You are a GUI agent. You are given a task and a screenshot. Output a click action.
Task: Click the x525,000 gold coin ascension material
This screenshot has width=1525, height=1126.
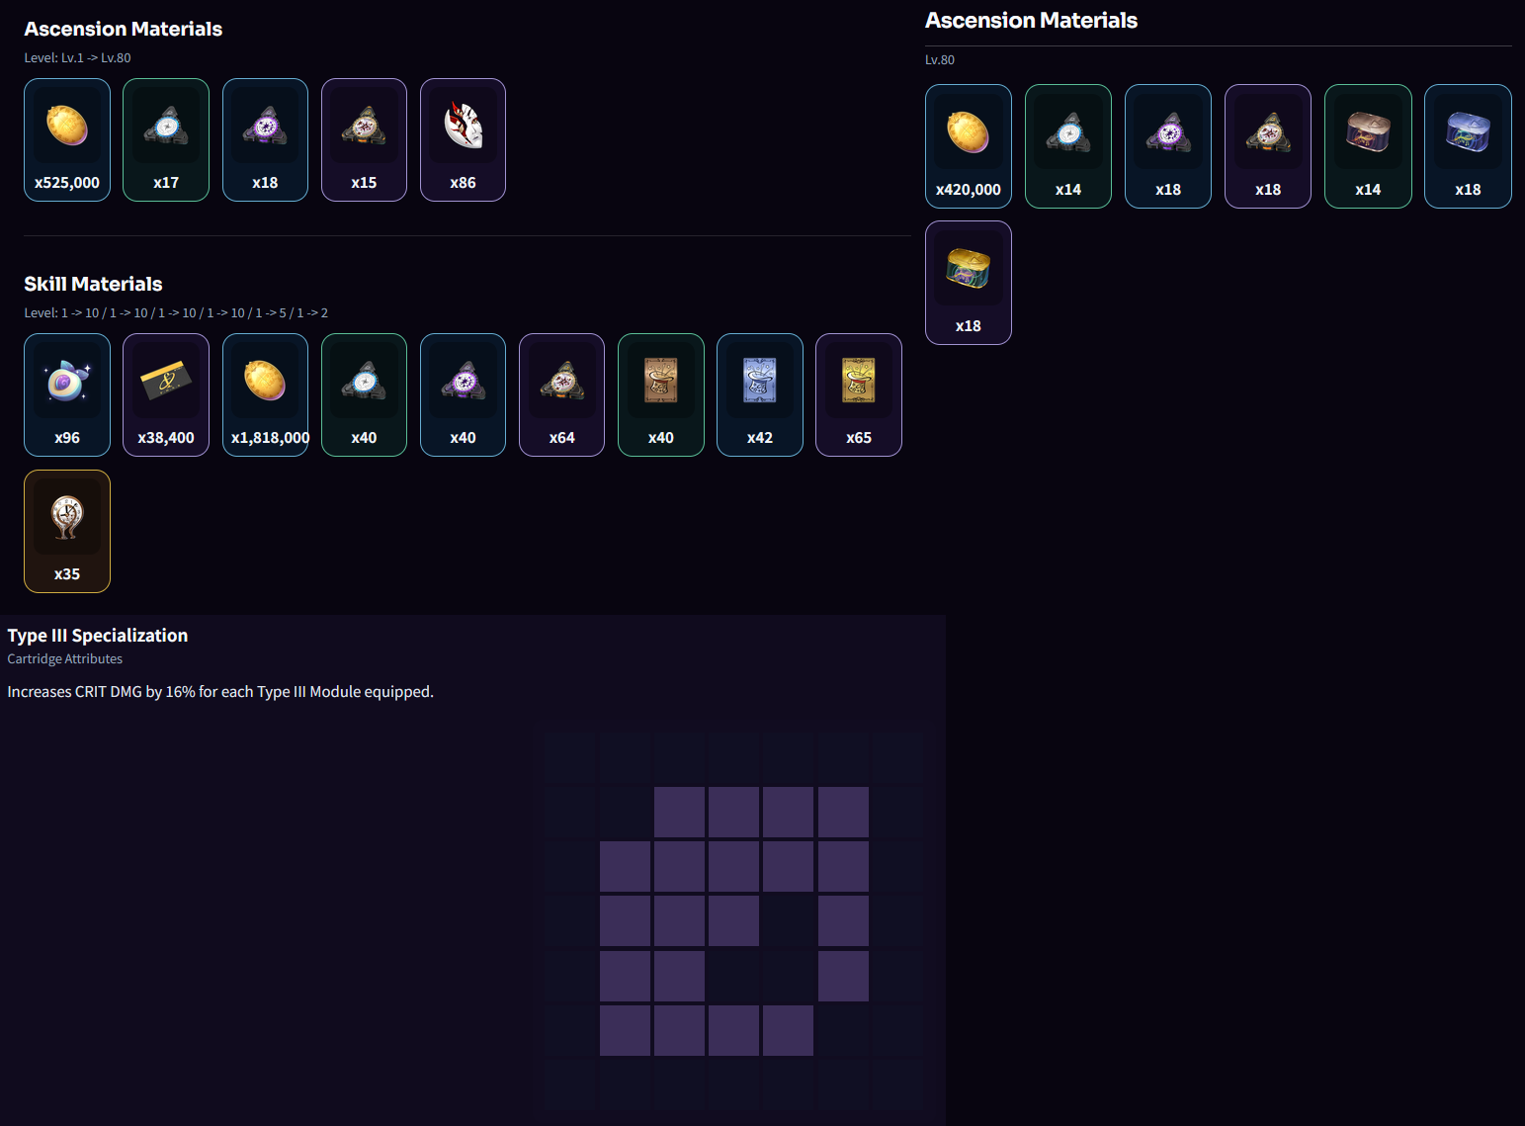tap(67, 140)
